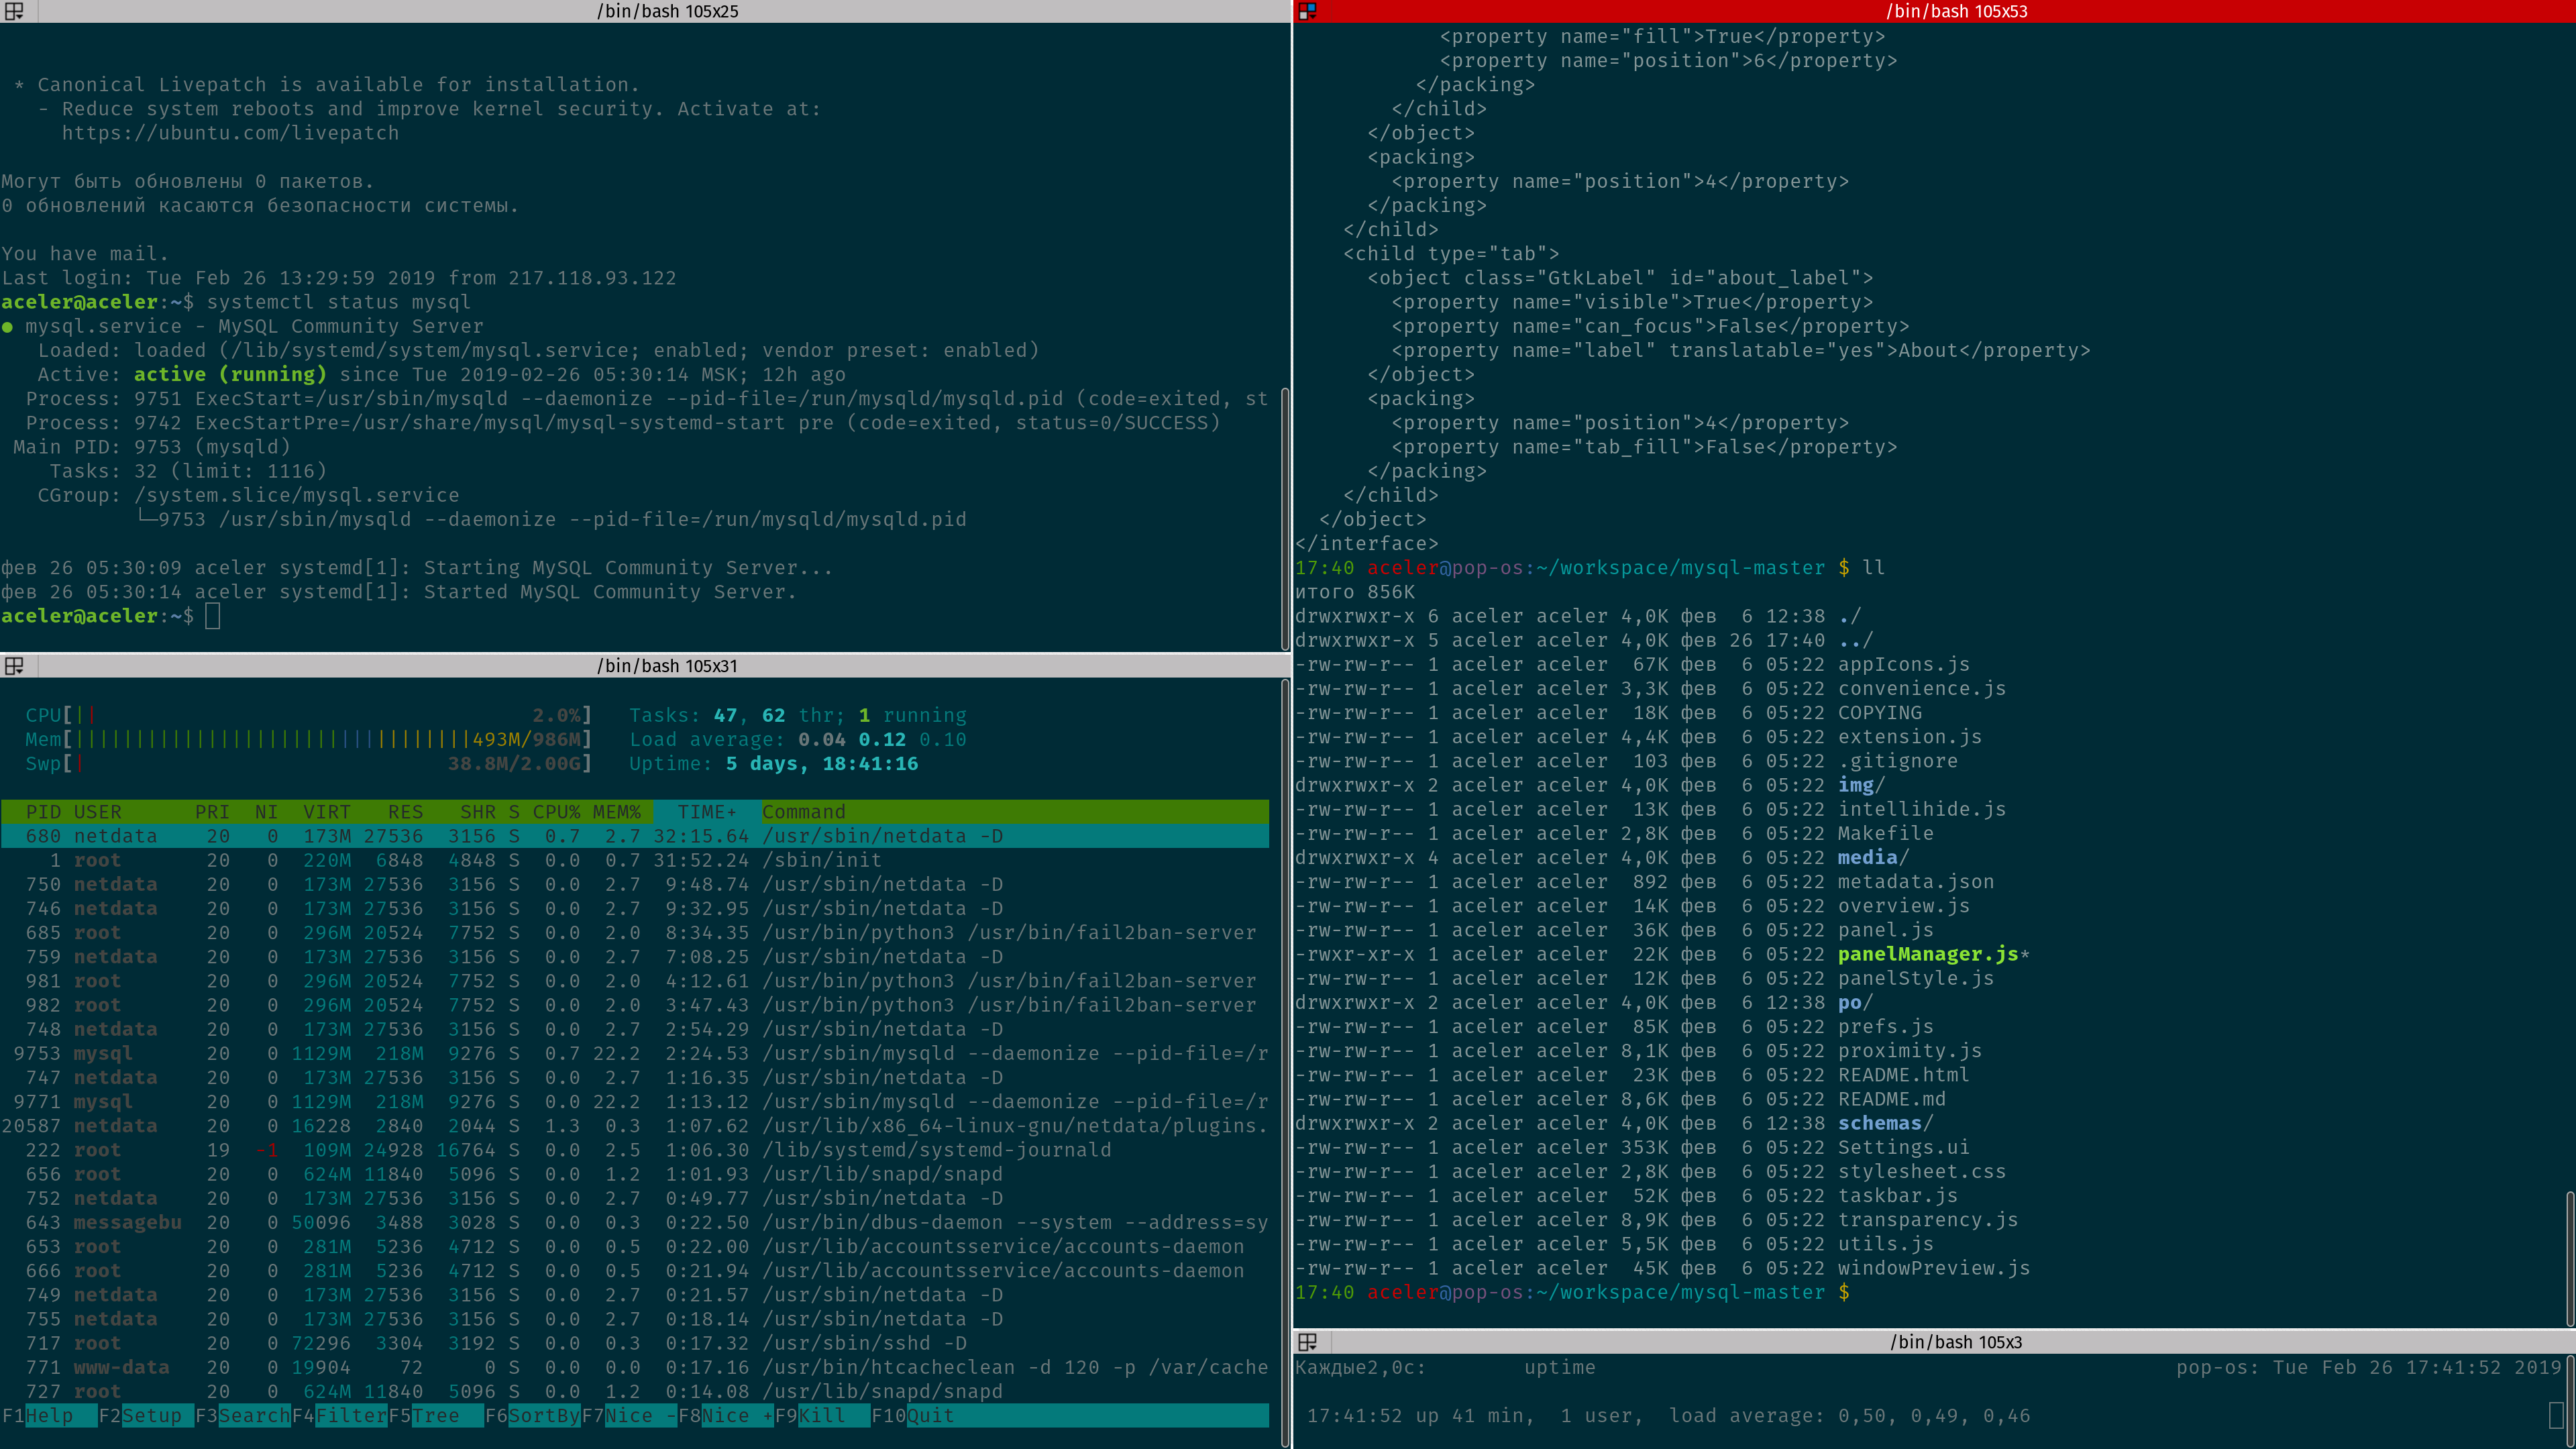Image resolution: width=2576 pixels, height=1449 pixels.
Task: Select PID 9753 mysqld process row
Action: (635, 1053)
